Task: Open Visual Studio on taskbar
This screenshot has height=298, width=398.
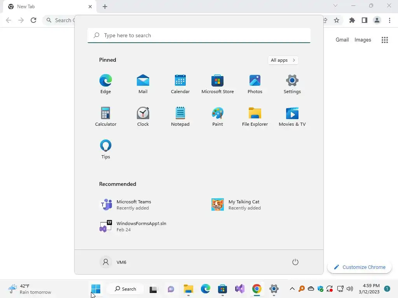Action: tap(239, 289)
